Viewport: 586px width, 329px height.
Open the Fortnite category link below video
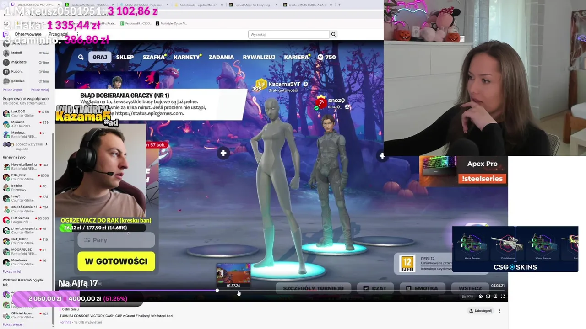click(65, 322)
